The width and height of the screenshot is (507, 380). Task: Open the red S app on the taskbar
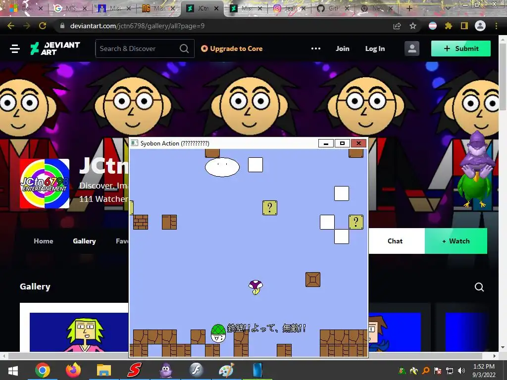135,370
